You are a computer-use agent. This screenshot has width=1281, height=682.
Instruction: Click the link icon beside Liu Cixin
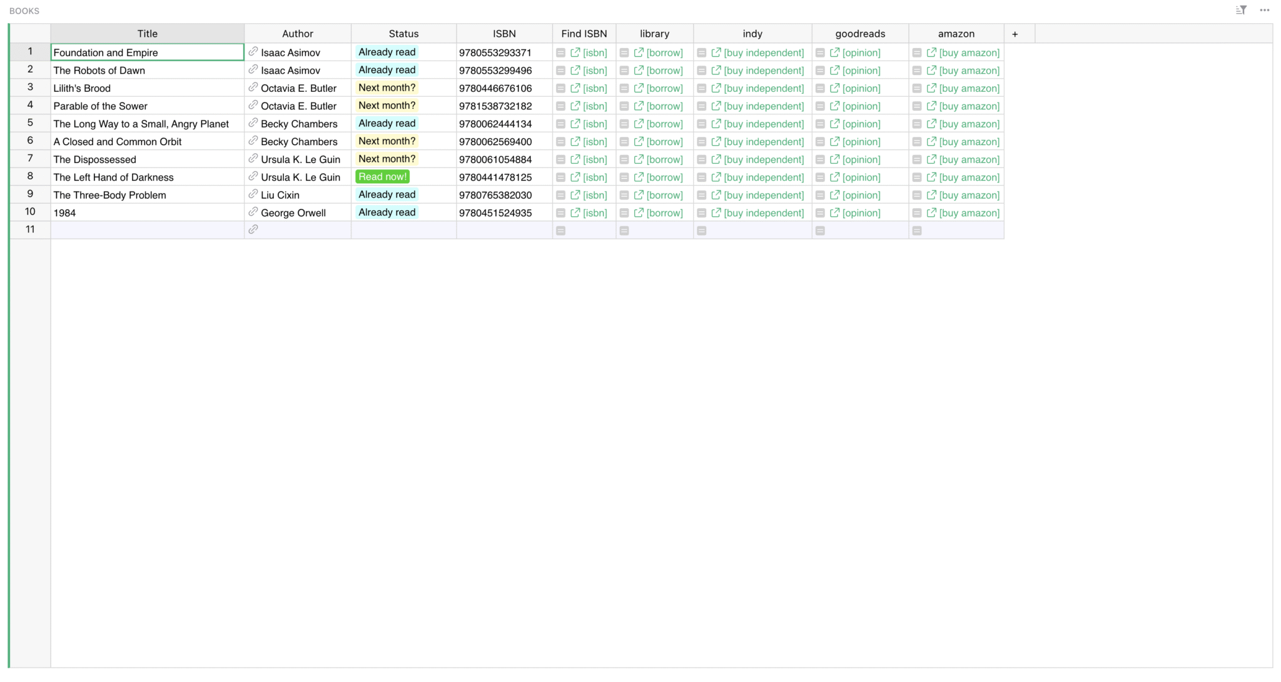pyautogui.click(x=253, y=194)
